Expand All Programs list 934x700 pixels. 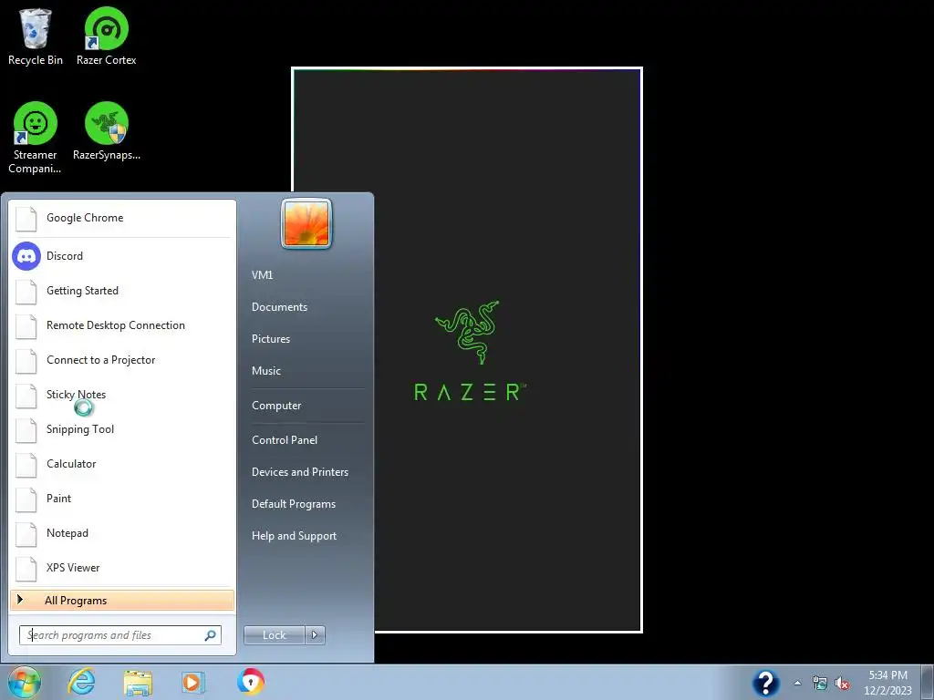(122, 600)
